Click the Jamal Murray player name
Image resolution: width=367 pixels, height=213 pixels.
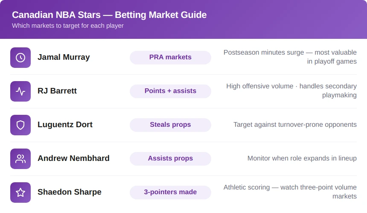[64, 57]
